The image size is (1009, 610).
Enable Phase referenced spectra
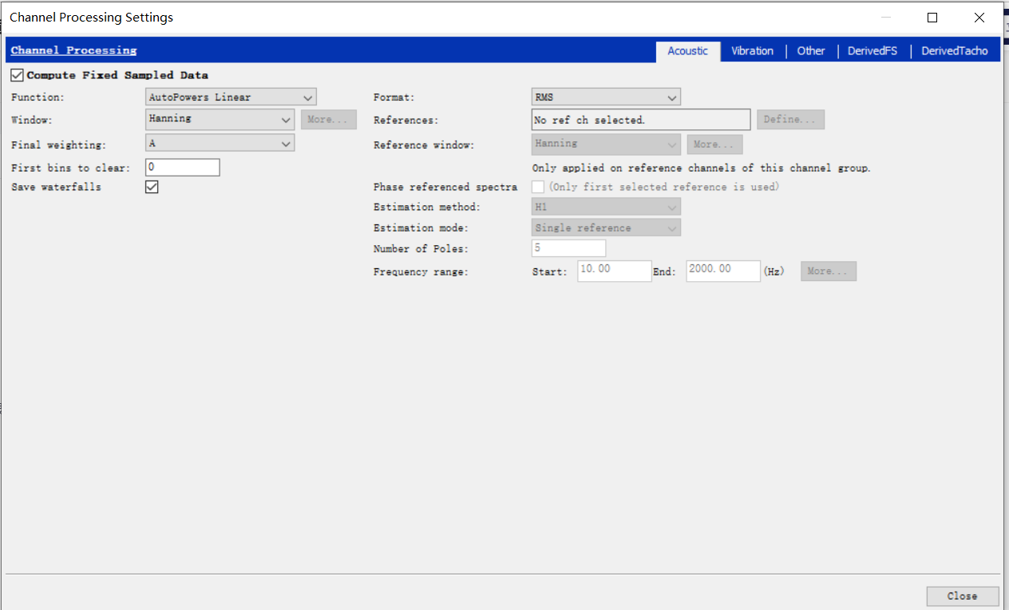(537, 186)
